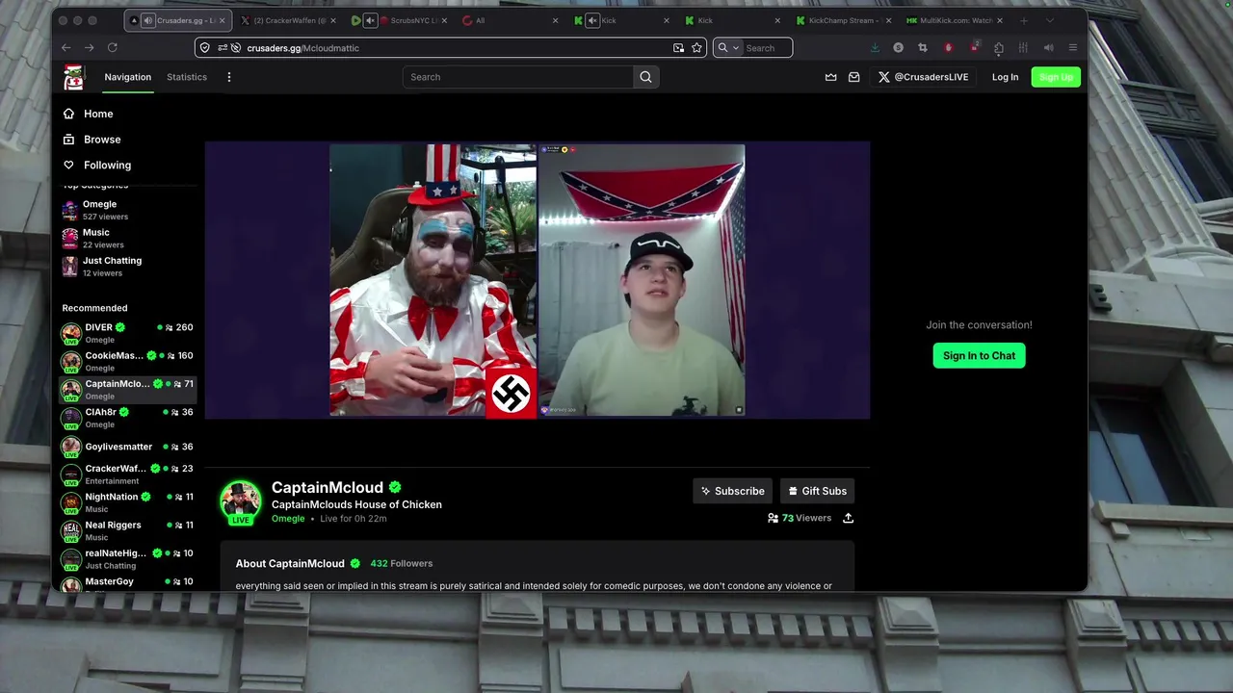Click picture-in-picture icon in address bar
The image size is (1233, 693).
[678, 47]
